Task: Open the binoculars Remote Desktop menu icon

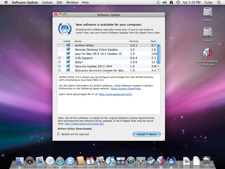Action: 171,3
